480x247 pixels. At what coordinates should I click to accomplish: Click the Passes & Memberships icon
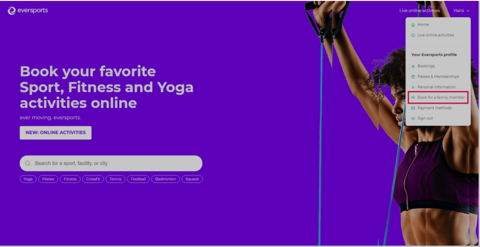(413, 77)
